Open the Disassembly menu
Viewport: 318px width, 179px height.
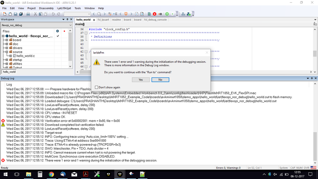46,8
